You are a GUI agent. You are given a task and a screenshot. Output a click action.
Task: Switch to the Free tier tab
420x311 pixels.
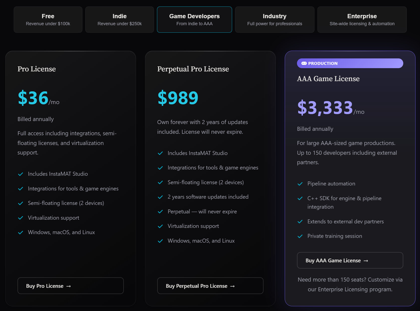48,19
